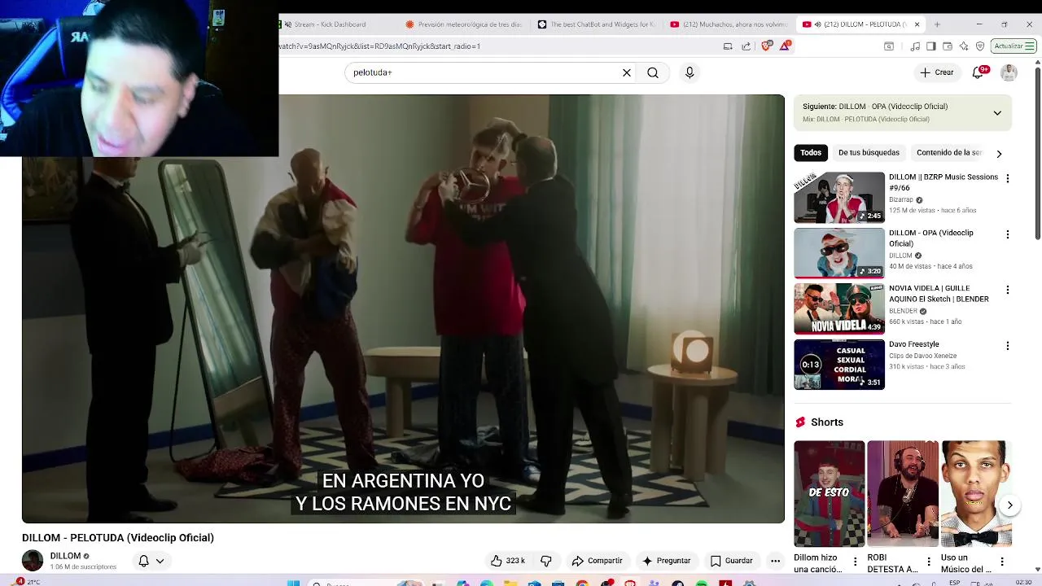Click the Actualizar browser button
The image size is (1042, 586).
(1013, 46)
